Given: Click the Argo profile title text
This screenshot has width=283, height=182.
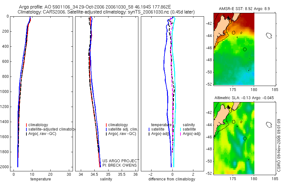Looking at the screenshot, I should [x=95, y=7].
